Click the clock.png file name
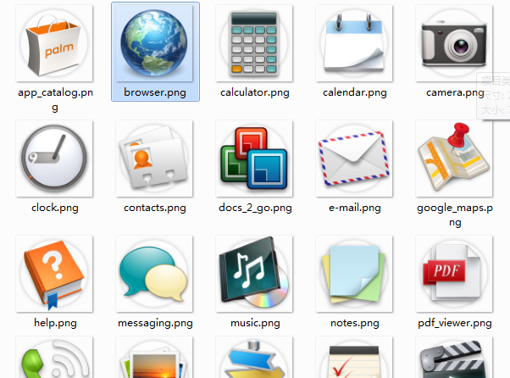This screenshot has height=378, width=510. click(55, 208)
